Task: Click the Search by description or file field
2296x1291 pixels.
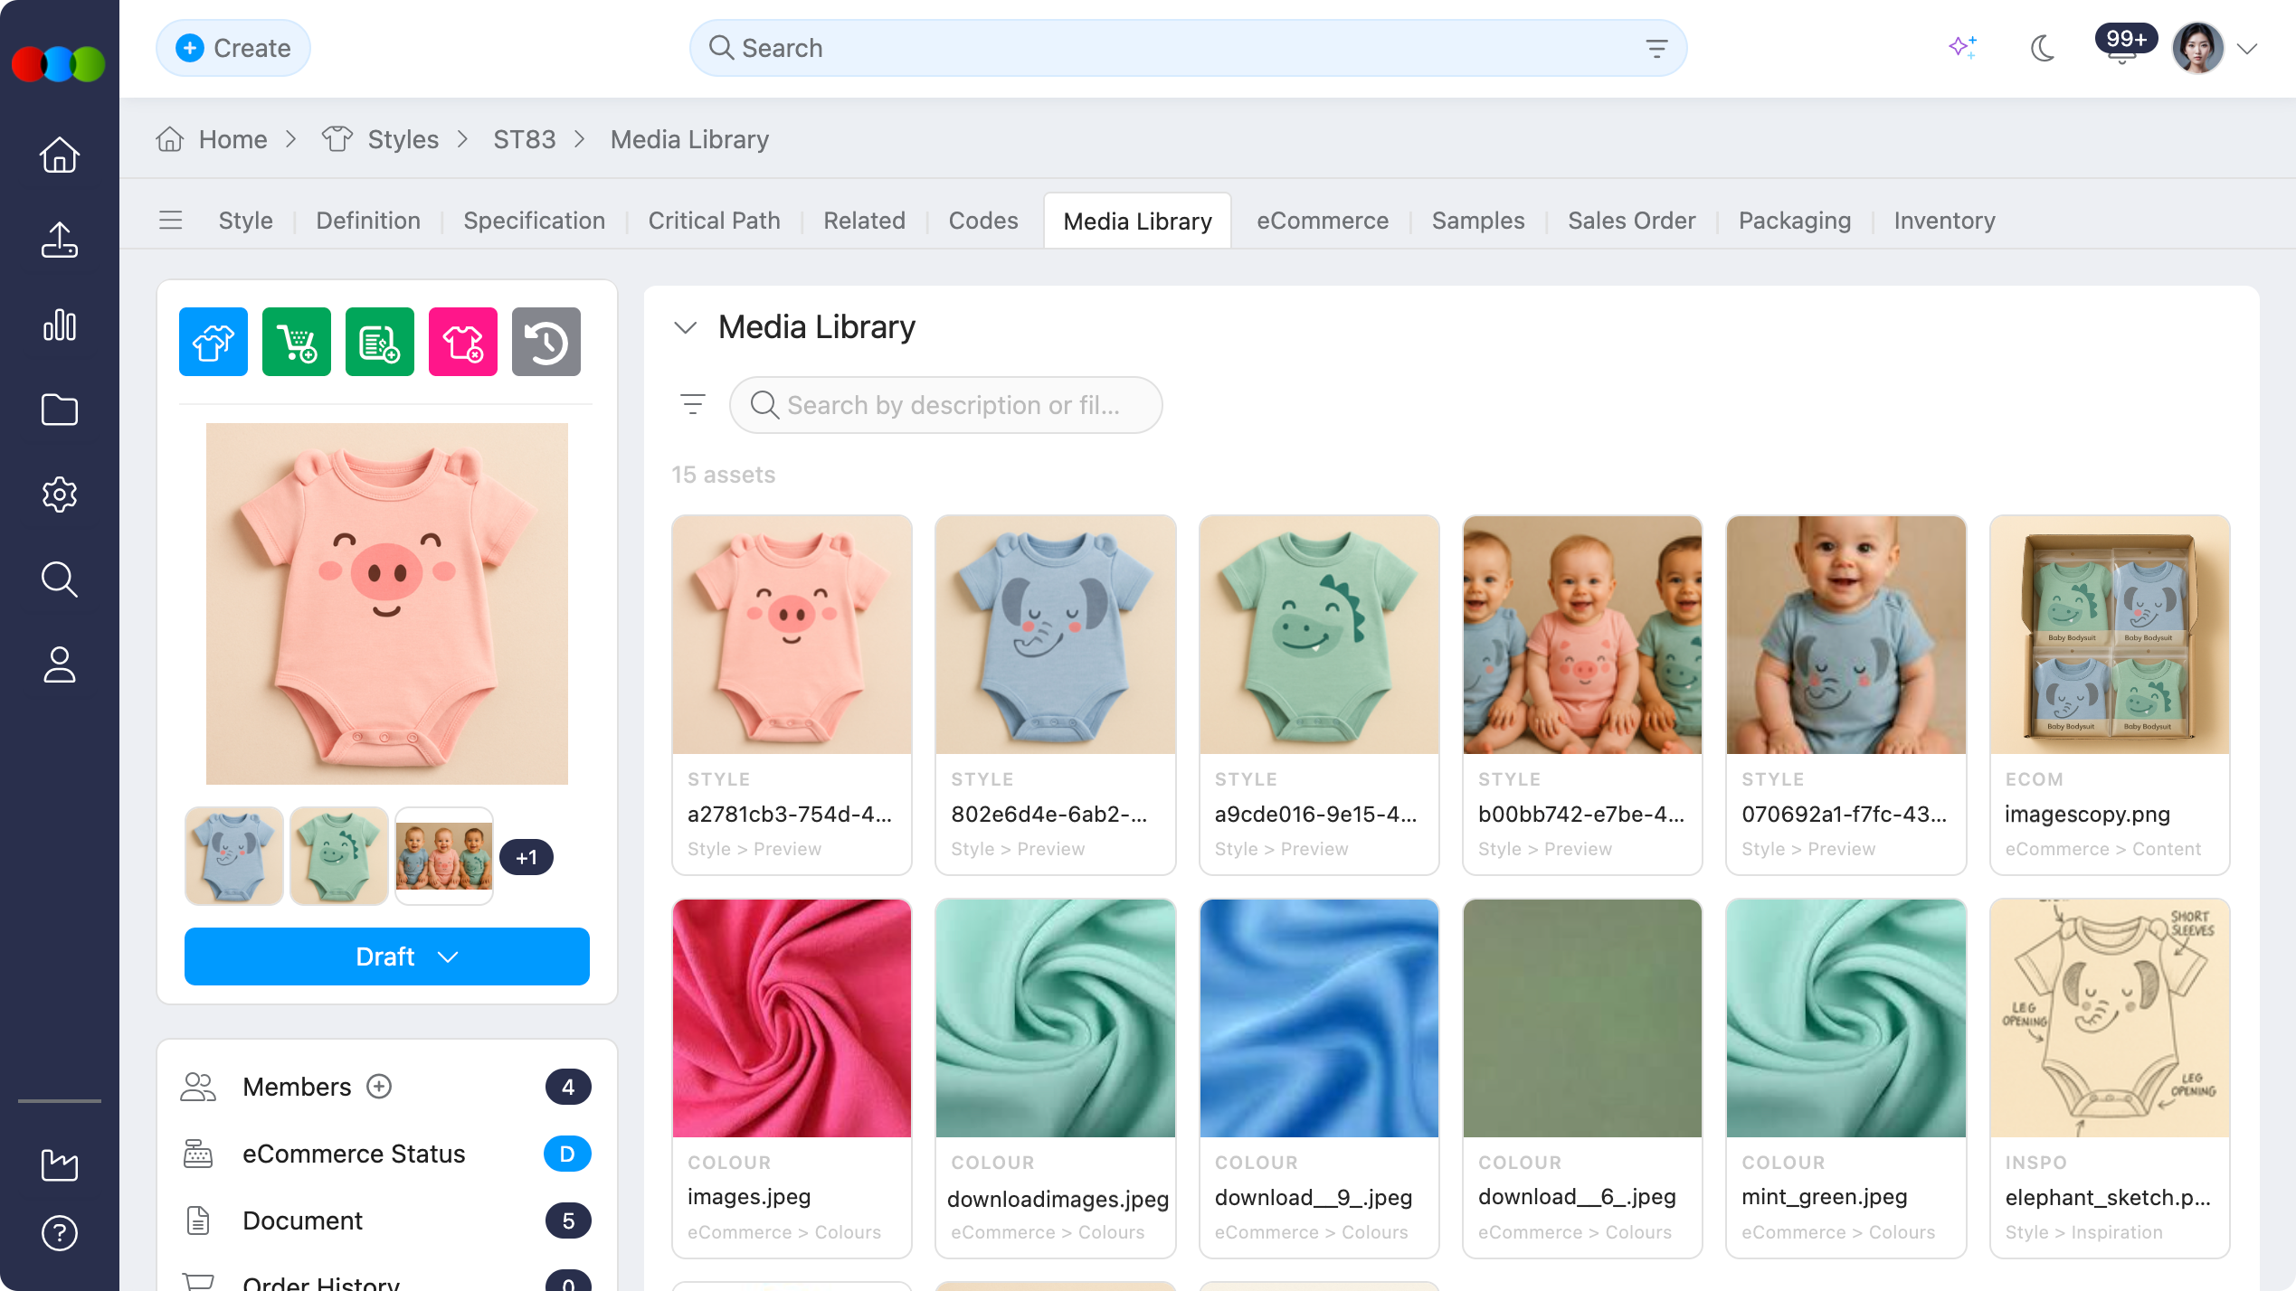Action: (x=946, y=405)
